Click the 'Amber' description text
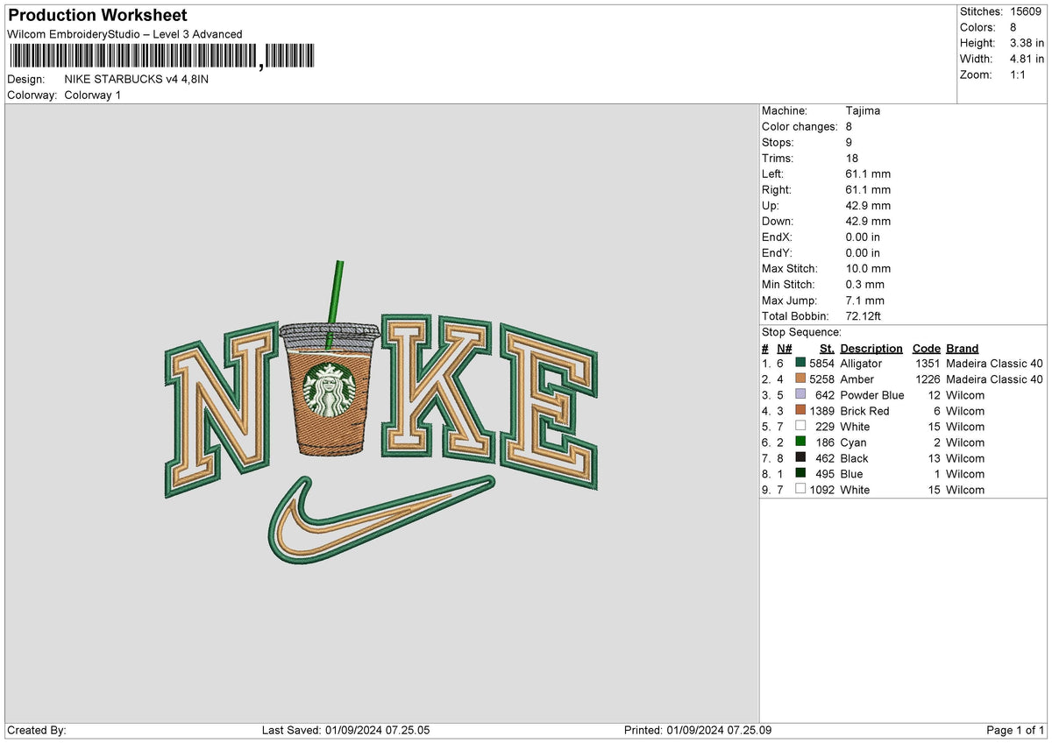This screenshot has height=743, width=1052. click(857, 379)
